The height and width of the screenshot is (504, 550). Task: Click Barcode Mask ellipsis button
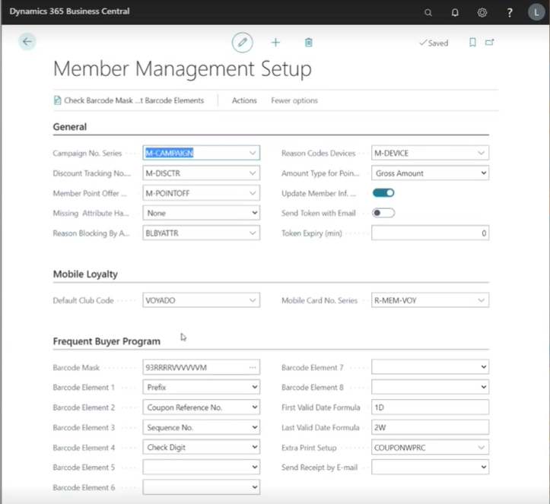[x=253, y=367]
